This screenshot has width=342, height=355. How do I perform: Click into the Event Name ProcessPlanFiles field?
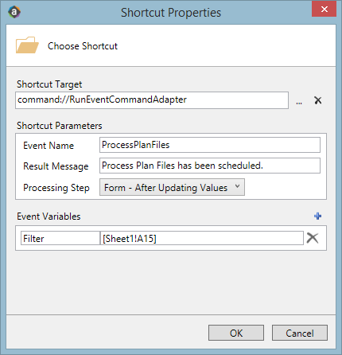210,145
